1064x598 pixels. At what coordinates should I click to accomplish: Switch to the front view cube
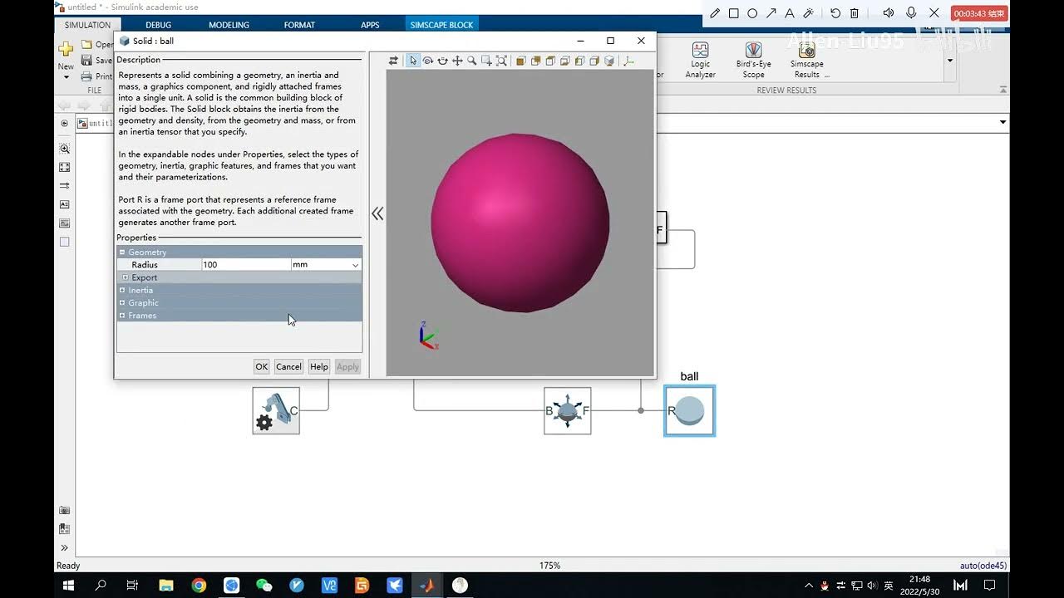[x=521, y=61]
